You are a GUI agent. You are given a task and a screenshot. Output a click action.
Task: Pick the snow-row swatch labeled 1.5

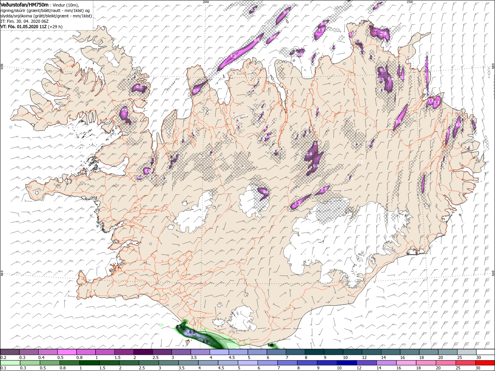tap(124, 352)
